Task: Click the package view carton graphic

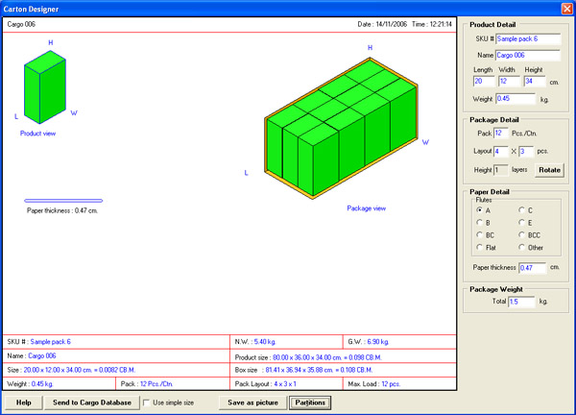Action: [341, 129]
